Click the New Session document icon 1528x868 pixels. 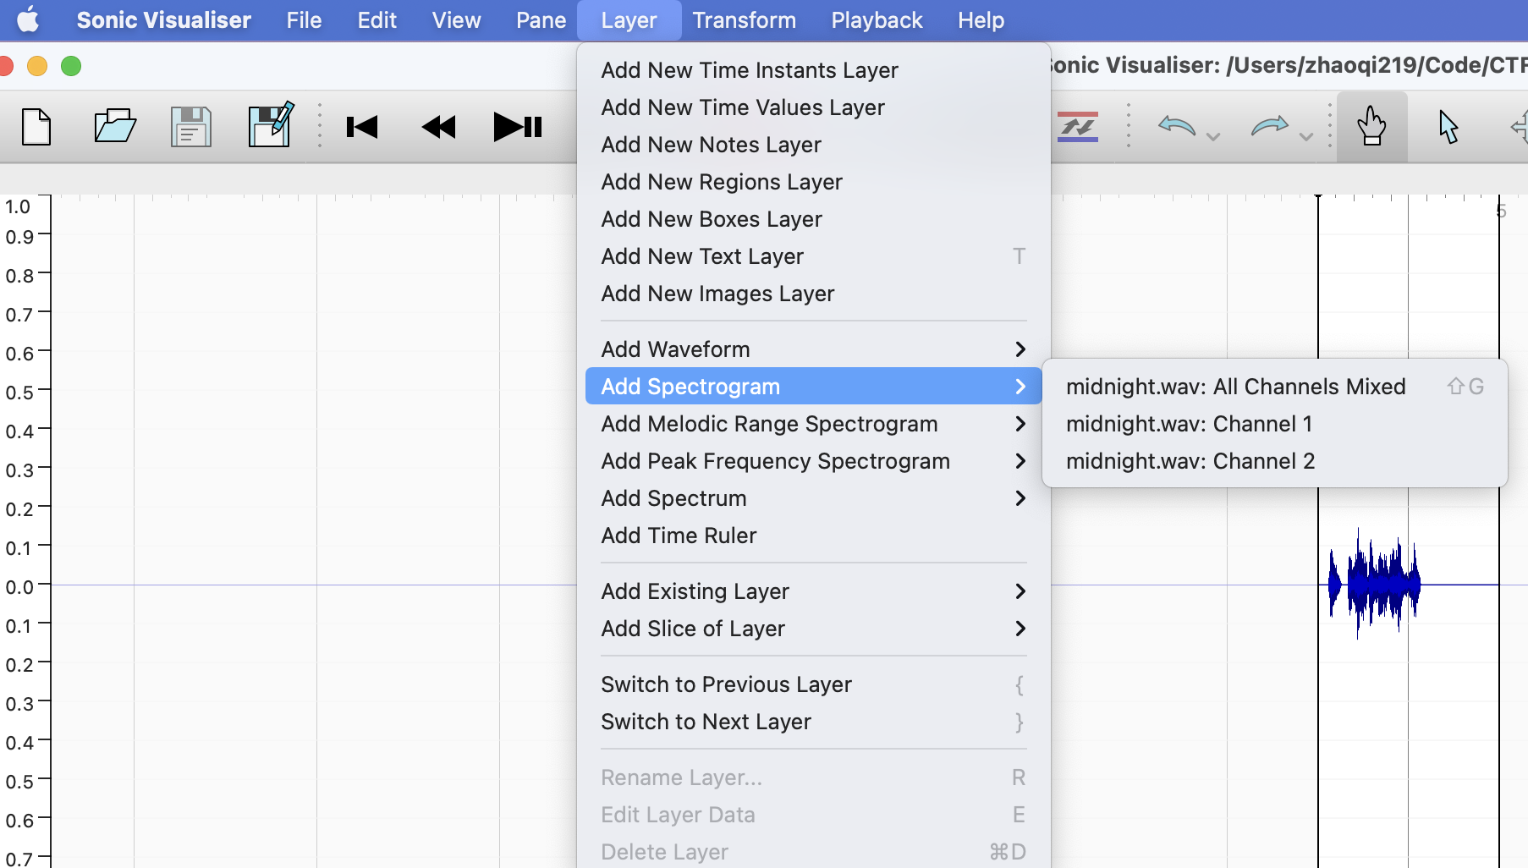tap(36, 127)
